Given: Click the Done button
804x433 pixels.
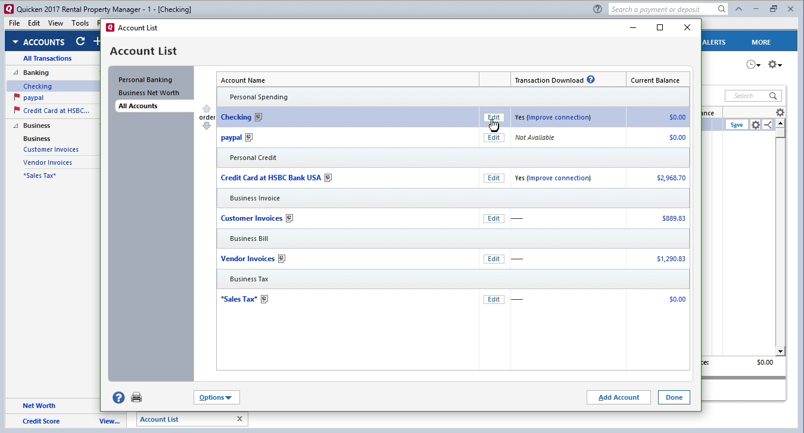Looking at the screenshot, I should (x=674, y=397).
